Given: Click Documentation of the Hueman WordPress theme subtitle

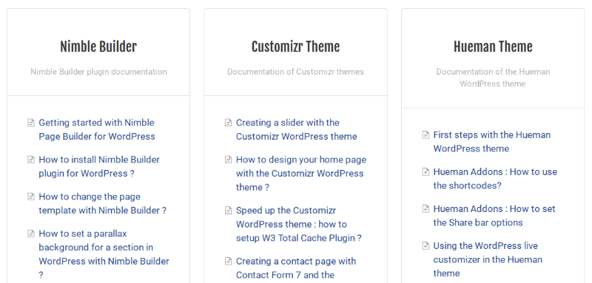Looking at the screenshot, I should (493, 78).
